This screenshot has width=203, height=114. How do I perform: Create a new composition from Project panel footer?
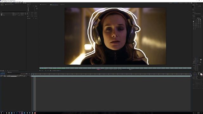coord(3,71)
